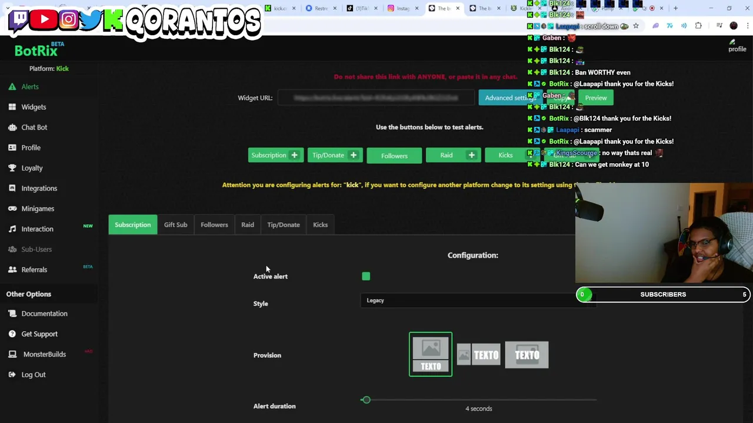Expand the plus next to Raid test

pyautogui.click(x=472, y=155)
